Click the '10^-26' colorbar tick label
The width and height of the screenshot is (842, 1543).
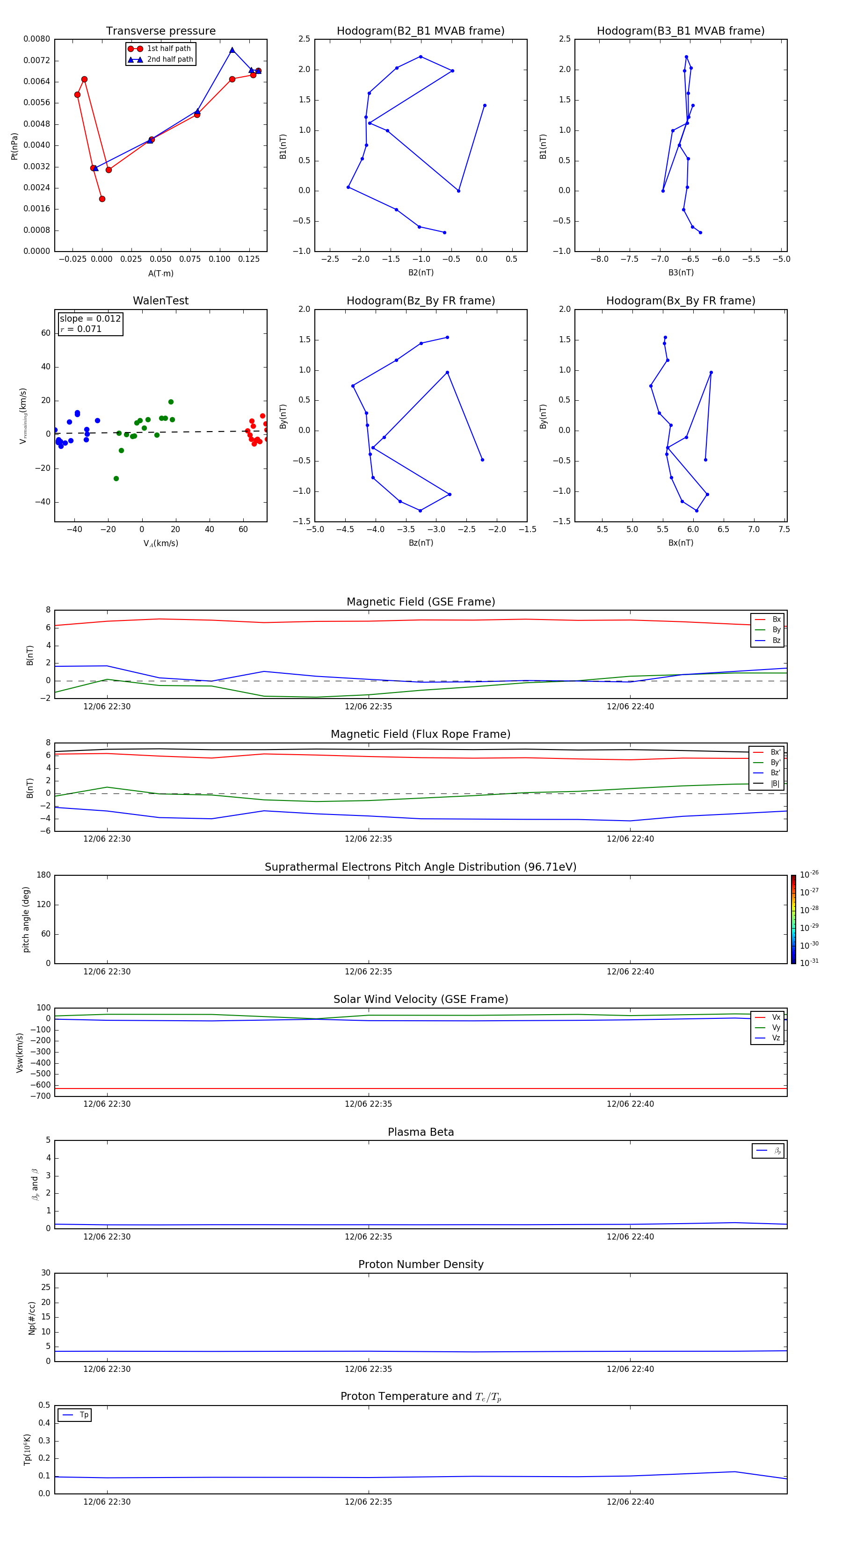tap(809, 874)
